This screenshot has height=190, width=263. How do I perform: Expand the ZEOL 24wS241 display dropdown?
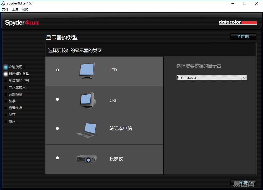(244, 78)
